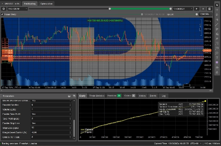Stop the backtest with stop button
221x146 pixels.
click(203, 9)
